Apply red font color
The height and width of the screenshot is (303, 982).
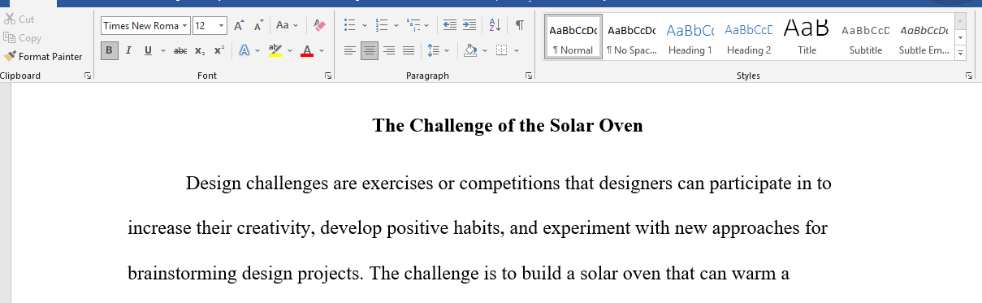306,50
